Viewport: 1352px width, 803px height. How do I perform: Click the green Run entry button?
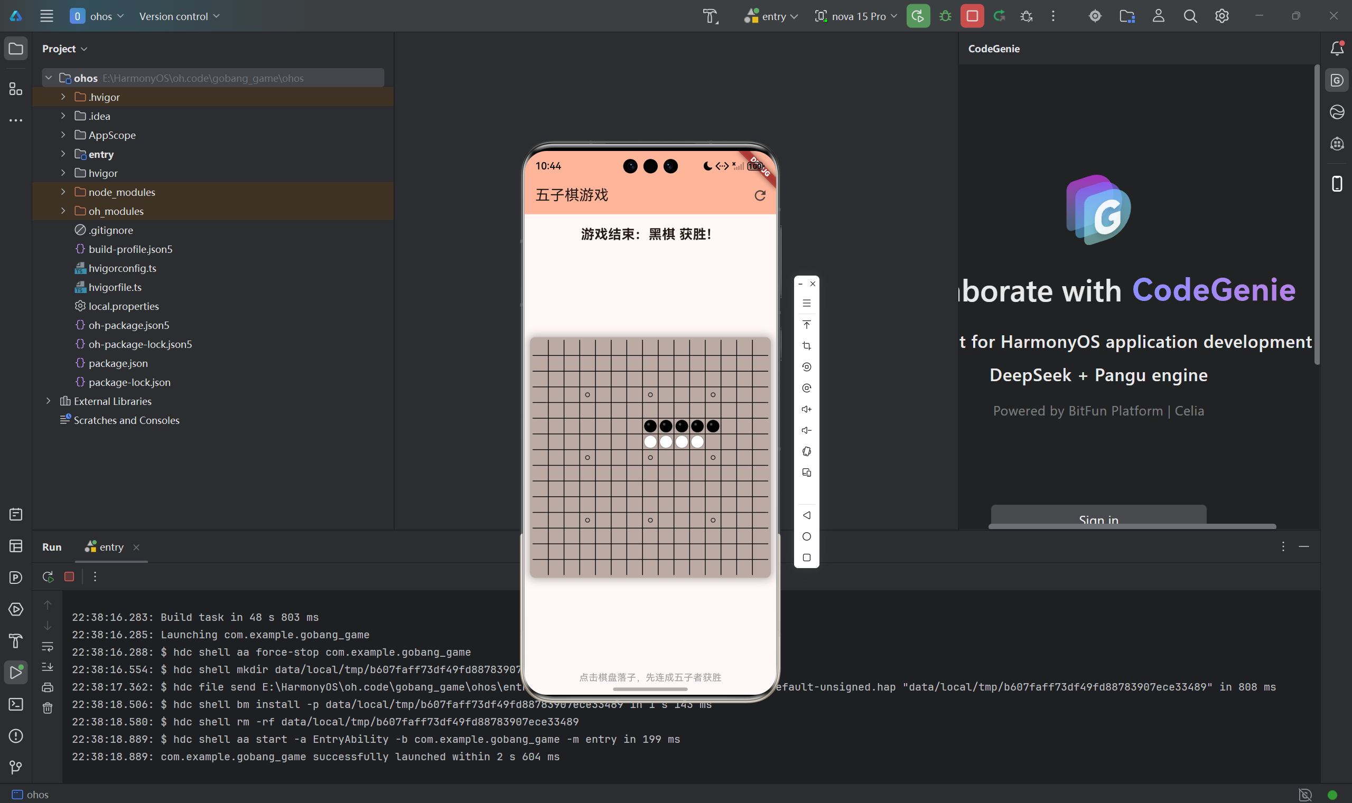point(918,16)
